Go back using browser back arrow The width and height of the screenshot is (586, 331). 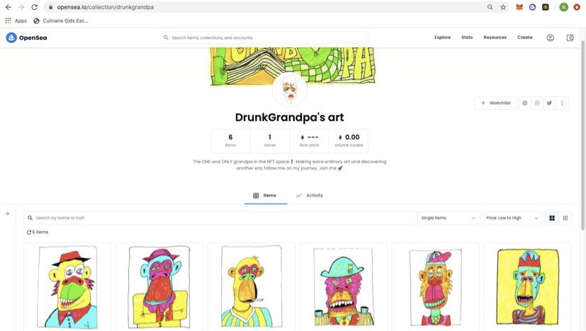[9, 7]
